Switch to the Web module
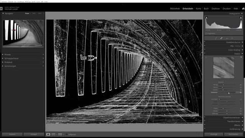This screenshot has width=245, height=138. coord(236,8)
